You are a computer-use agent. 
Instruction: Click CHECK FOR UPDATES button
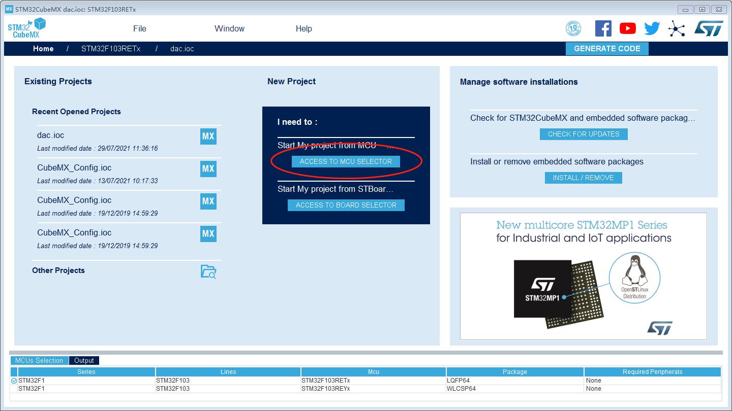584,134
